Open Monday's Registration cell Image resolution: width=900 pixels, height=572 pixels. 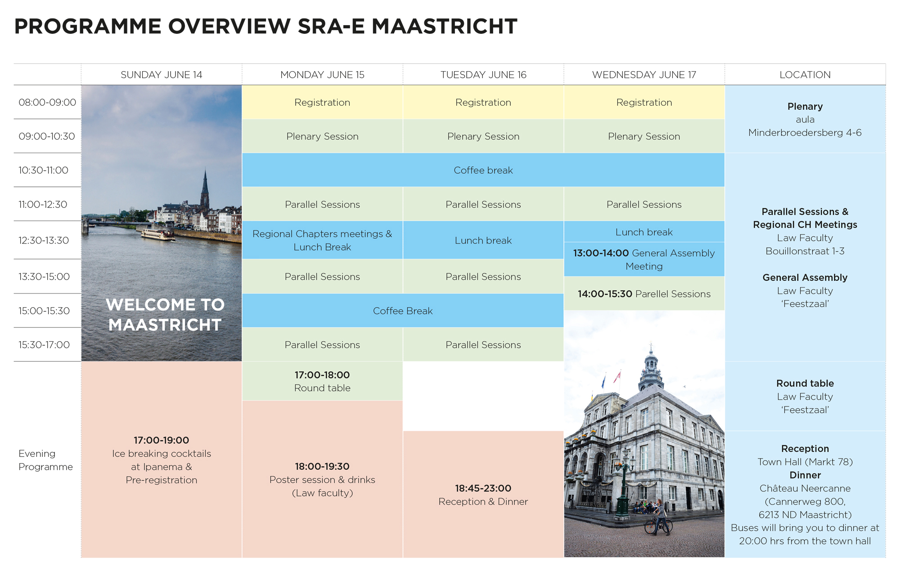tap(322, 102)
